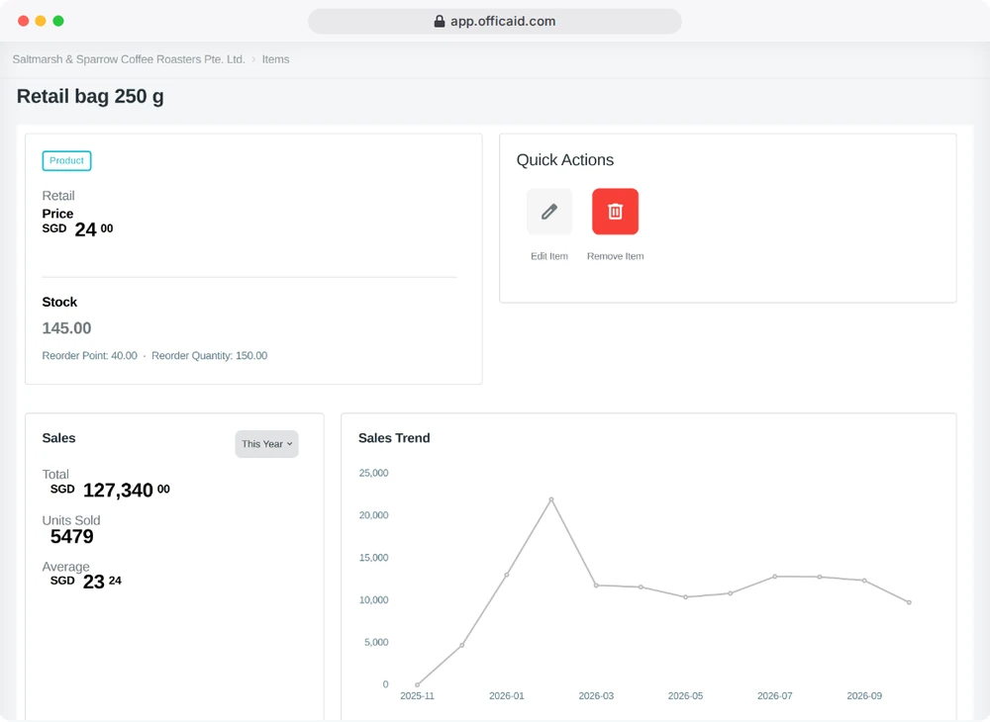Click the 2026-05 x-axis label
Screen dimensions: 990x722
click(x=686, y=696)
